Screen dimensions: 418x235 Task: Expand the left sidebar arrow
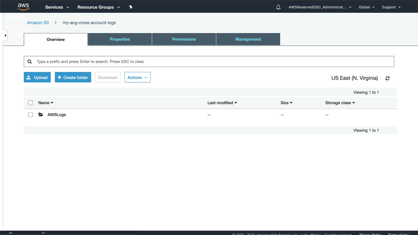coord(6,35)
